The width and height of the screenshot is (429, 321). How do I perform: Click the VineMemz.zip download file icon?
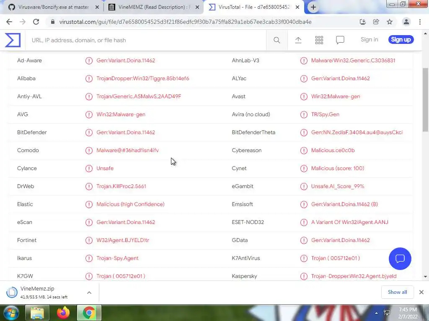[x=12, y=292]
